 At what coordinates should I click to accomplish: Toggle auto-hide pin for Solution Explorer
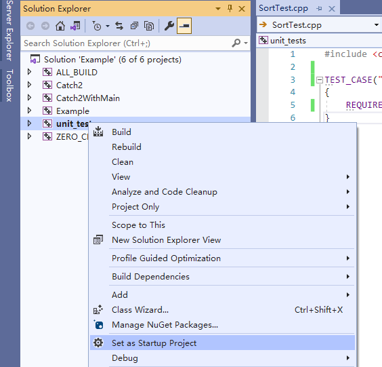coord(230,9)
